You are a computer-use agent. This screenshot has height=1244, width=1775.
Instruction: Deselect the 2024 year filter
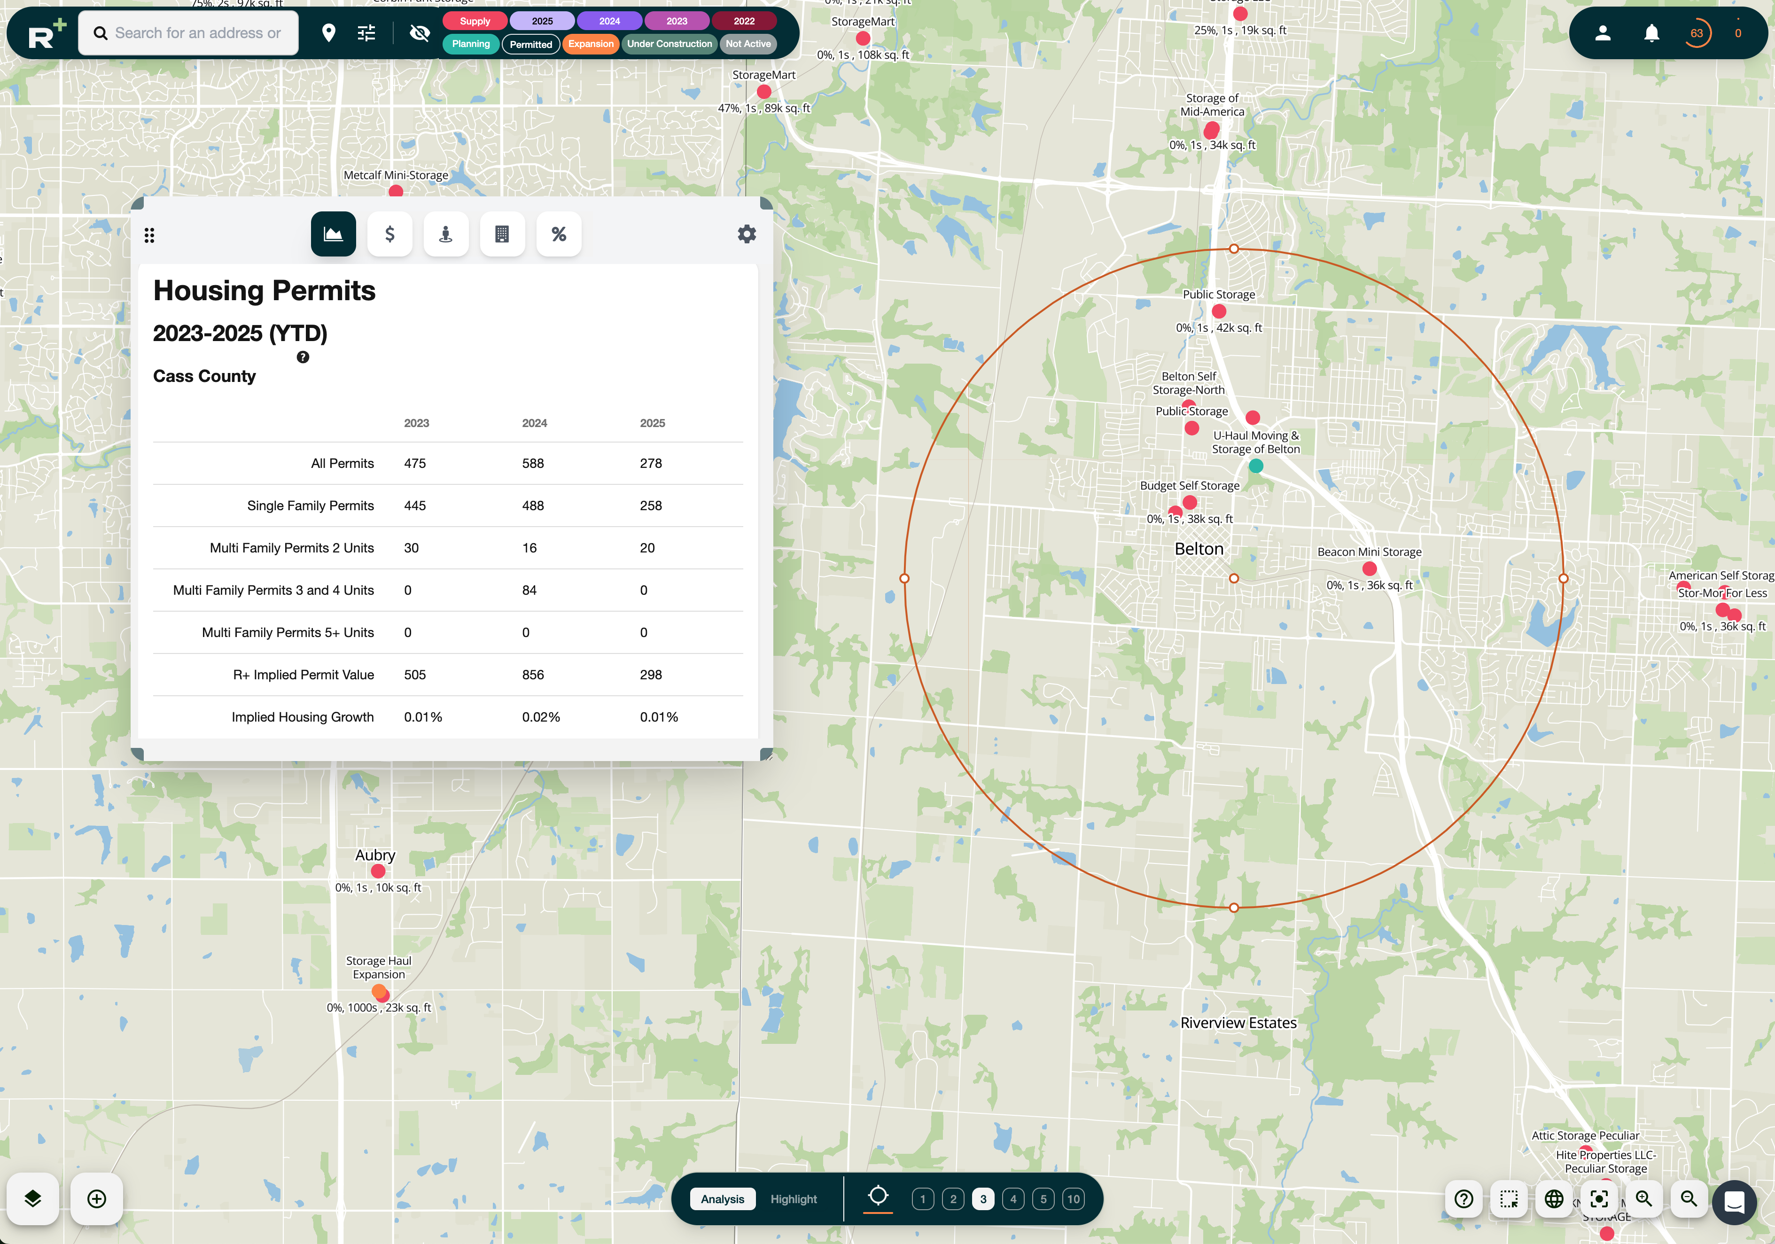point(610,21)
